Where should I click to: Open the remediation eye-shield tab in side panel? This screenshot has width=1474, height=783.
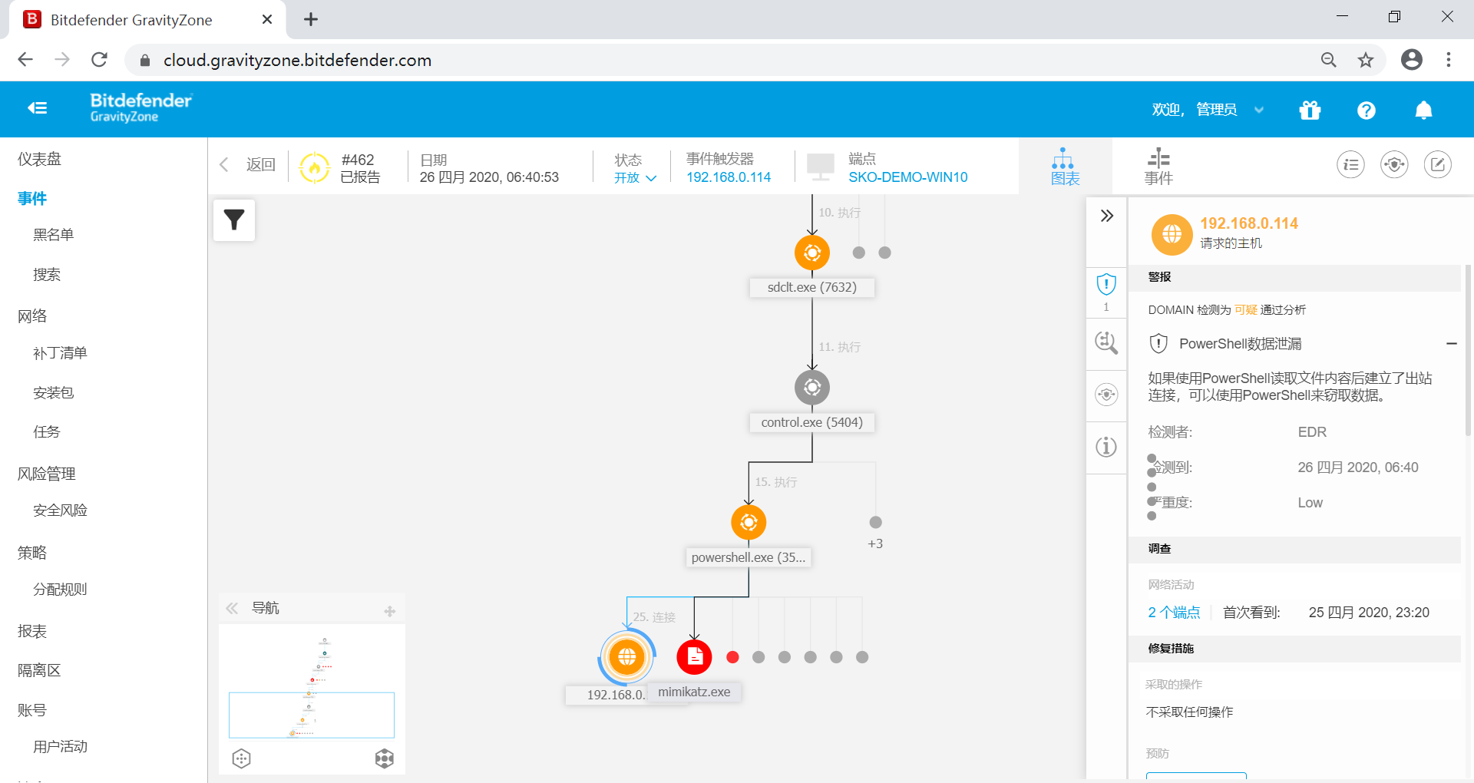click(1106, 395)
